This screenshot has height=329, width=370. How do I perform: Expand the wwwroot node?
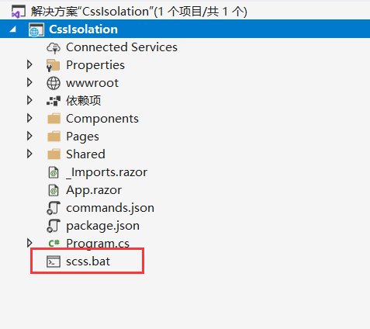click(x=29, y=82)
